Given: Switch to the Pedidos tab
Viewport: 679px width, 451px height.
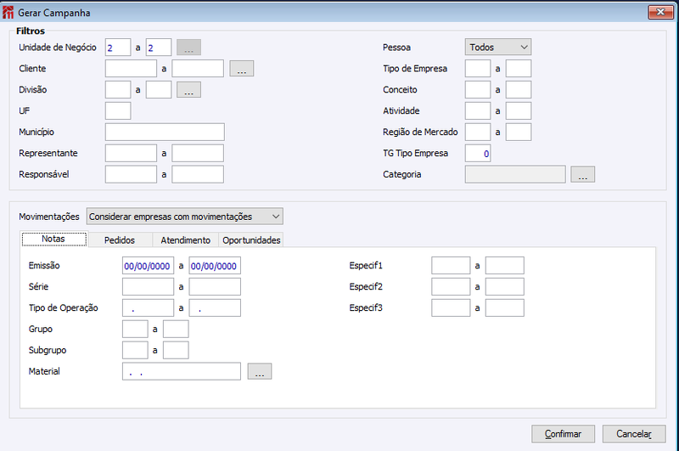Looking at the screenshot, I should tap(120, 240).
